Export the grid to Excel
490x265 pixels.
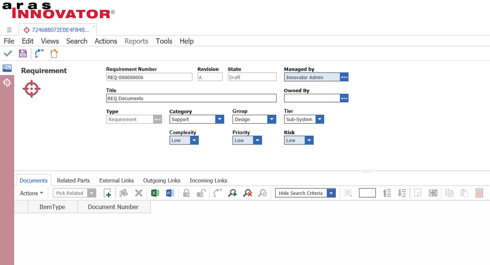pos(155,193)
